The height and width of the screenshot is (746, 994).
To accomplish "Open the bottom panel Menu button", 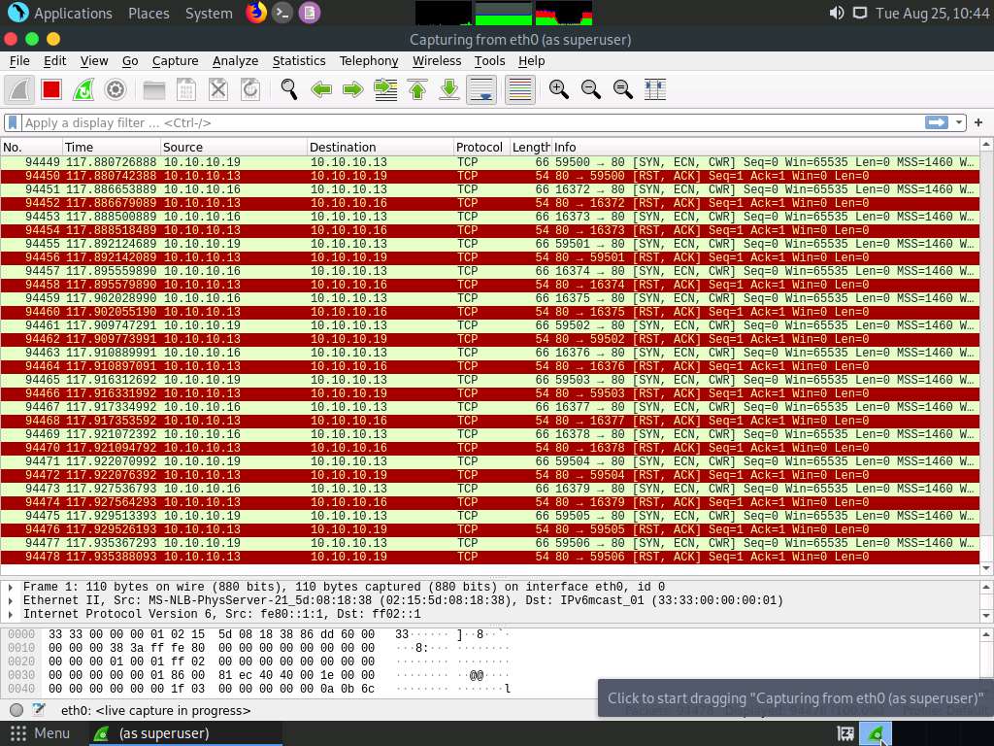I will pyautogui.click(x=40, y=733).
